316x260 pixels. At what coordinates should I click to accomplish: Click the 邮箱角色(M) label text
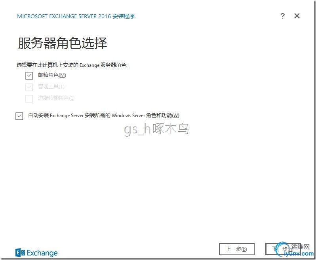pyautogui.click(x=52, y=75)
